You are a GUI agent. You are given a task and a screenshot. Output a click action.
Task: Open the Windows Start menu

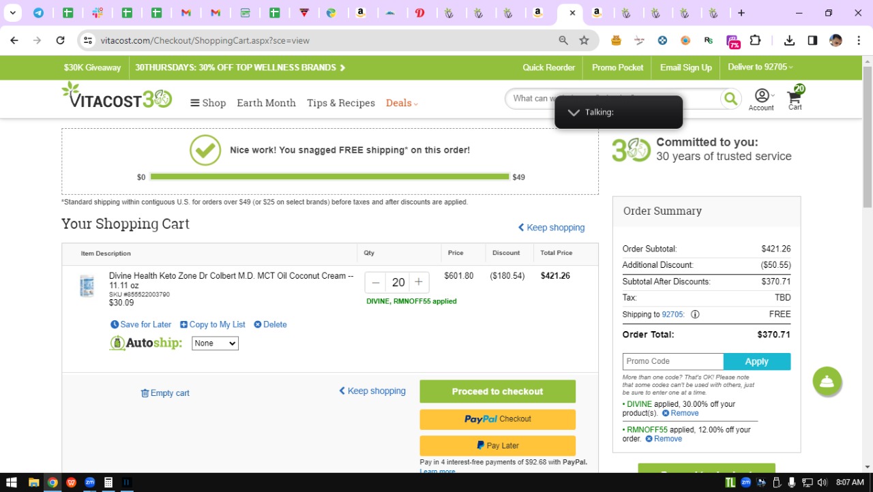12,482
